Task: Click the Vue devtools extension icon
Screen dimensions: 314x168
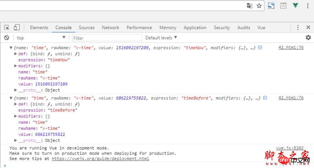Action: [296, 6]
